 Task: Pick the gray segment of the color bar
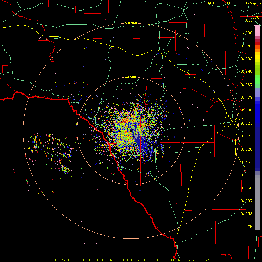(257, 202)
